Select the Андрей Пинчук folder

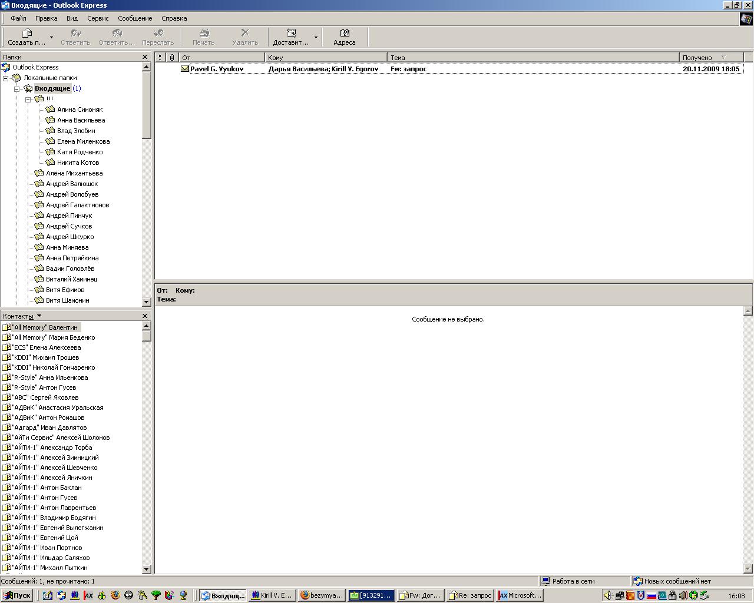click(x=69, y=216)
